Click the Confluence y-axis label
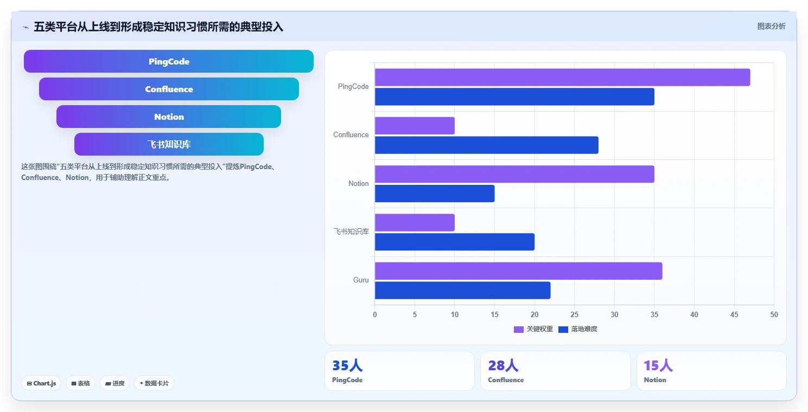Image resolution: width=808 pixels, height=412 pixels. point(351,134)
